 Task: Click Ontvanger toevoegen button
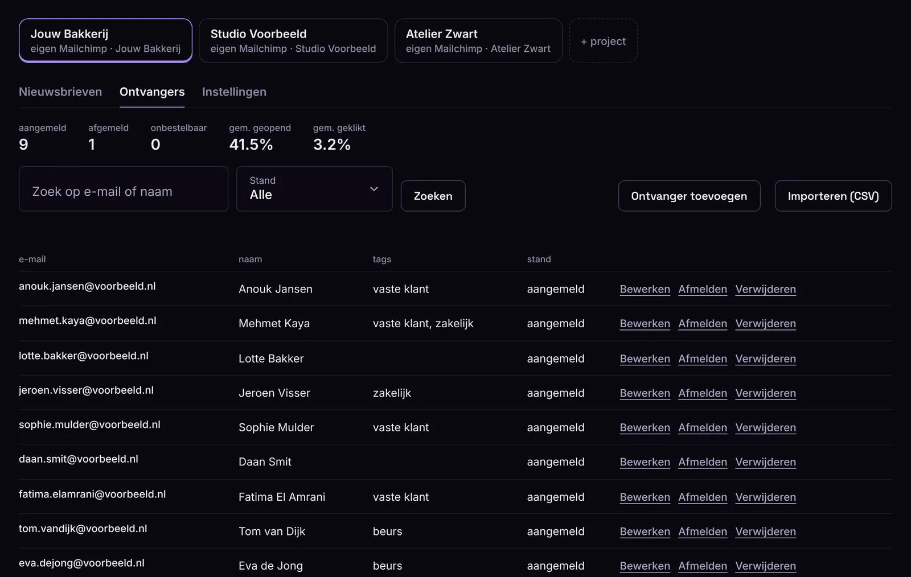coord(689,196)
